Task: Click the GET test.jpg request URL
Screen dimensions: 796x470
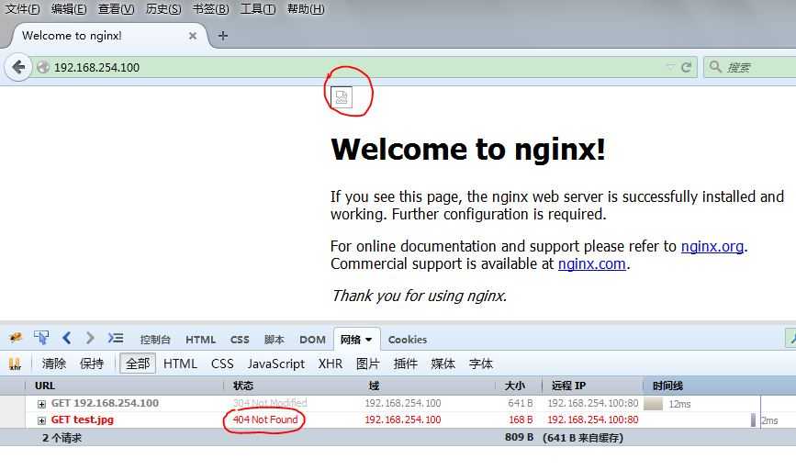Action: pos(83,420)
